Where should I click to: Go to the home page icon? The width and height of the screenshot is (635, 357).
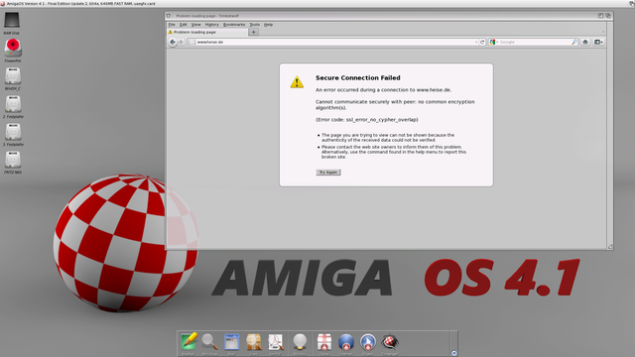point(585,42)
